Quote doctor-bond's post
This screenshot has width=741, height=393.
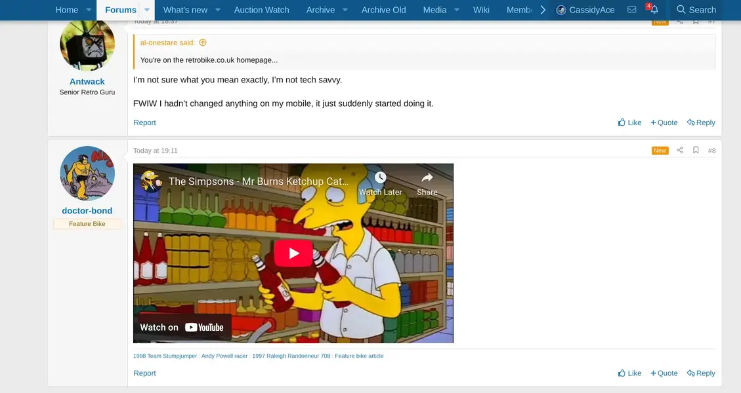tap(664, 373)
